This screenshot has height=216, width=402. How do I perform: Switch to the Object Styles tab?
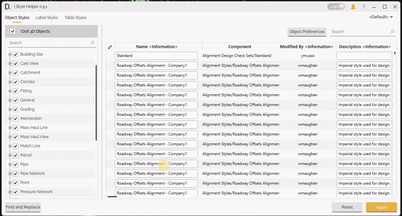click(x=17, y=17)
